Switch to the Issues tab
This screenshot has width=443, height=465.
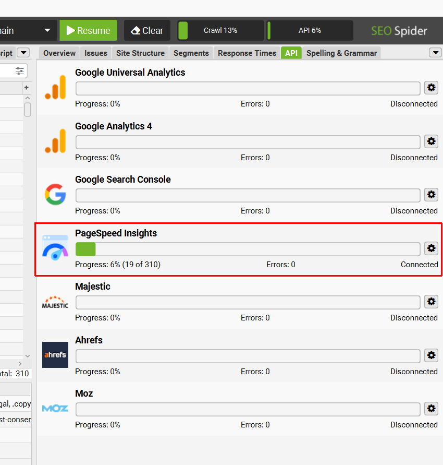click(x=96, y=53)
